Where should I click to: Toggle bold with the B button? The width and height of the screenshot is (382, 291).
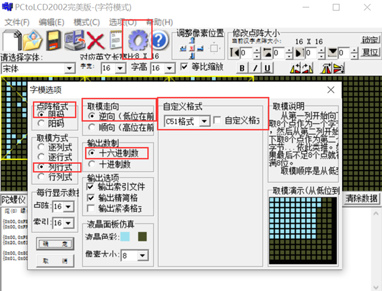(x=242, y=68)
